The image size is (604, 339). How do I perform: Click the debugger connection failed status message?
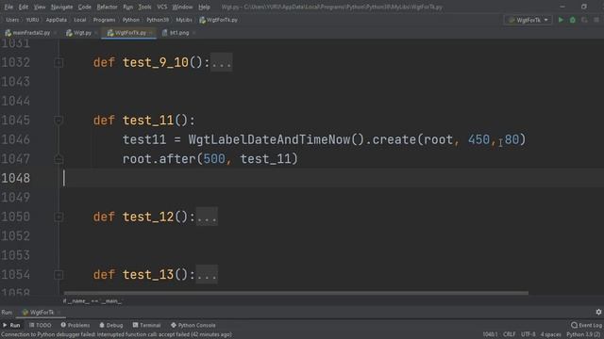pyautogui.click(x=116, y=335)
